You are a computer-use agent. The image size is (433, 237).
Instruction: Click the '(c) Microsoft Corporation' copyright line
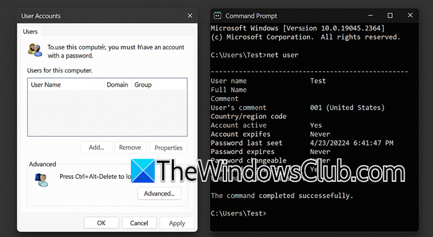pos(306,37)
